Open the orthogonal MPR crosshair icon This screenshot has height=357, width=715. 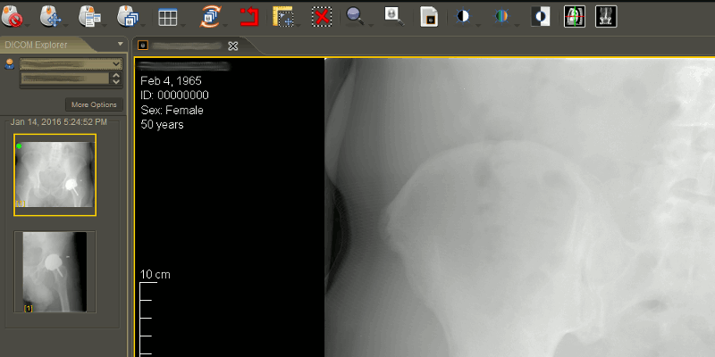point(575,16)
